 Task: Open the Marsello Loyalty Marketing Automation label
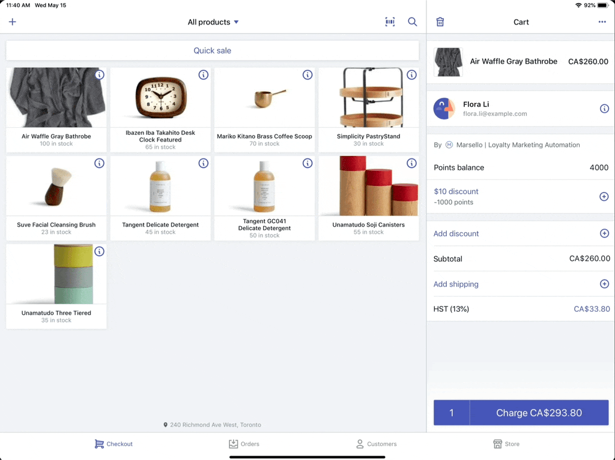[x=518, y=145]
